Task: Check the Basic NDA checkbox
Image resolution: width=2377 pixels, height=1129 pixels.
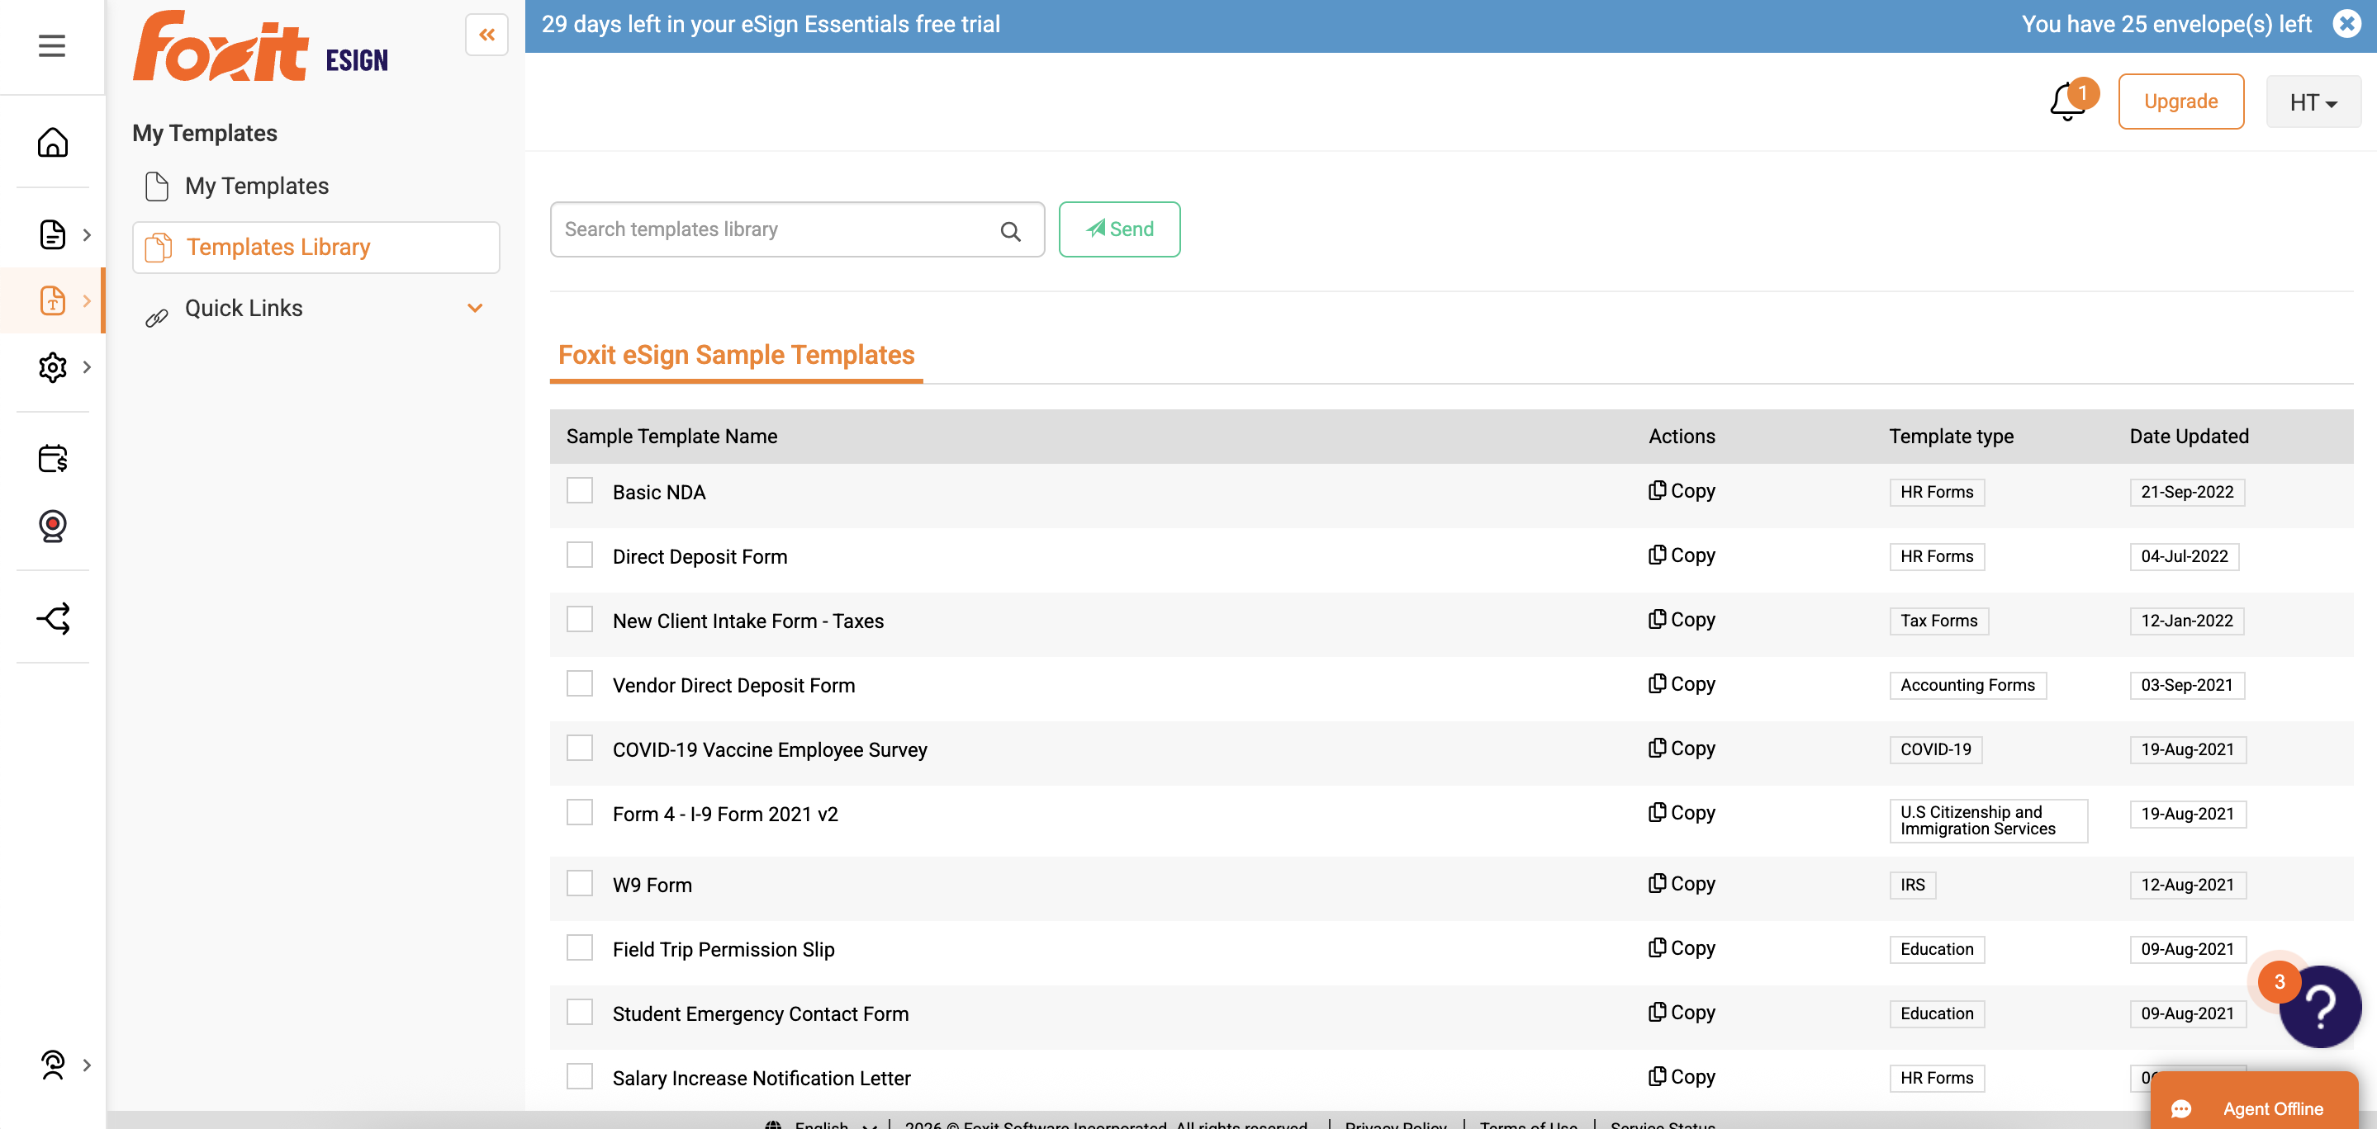Action: (580, 491)
